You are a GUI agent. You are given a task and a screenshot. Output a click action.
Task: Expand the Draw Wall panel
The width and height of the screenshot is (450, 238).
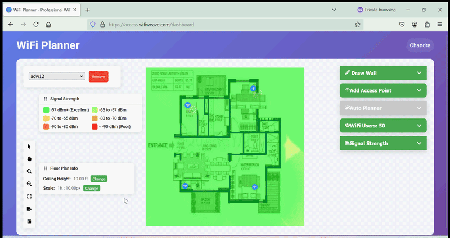(x=383, y=73)
